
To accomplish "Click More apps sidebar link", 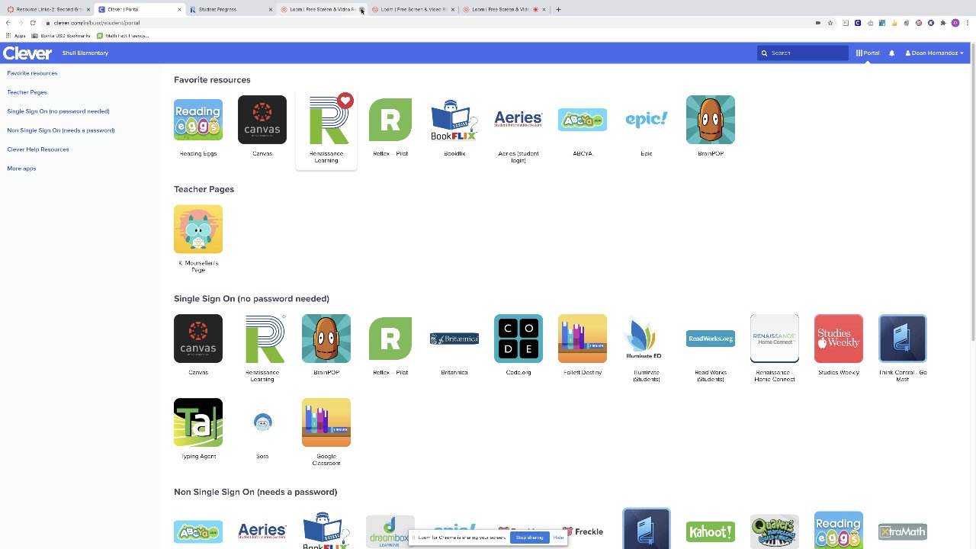I will [x=21, y=169].
